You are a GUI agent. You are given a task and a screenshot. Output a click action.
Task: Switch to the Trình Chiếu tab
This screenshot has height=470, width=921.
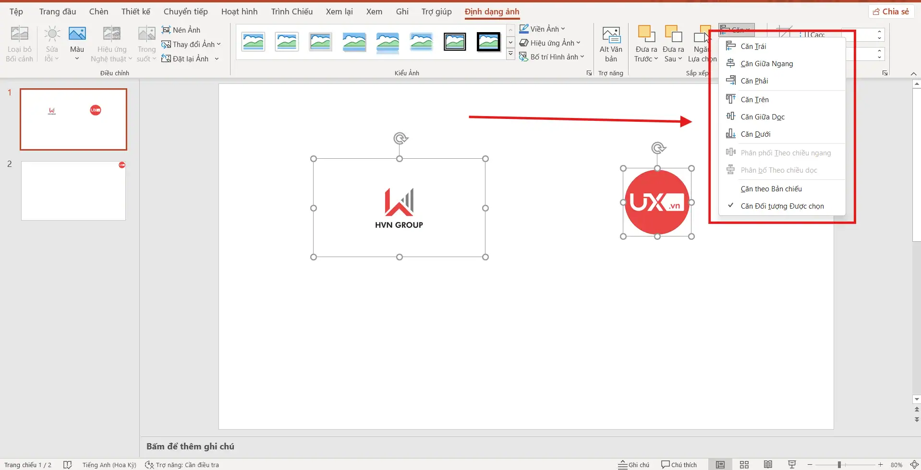point(292,12)
